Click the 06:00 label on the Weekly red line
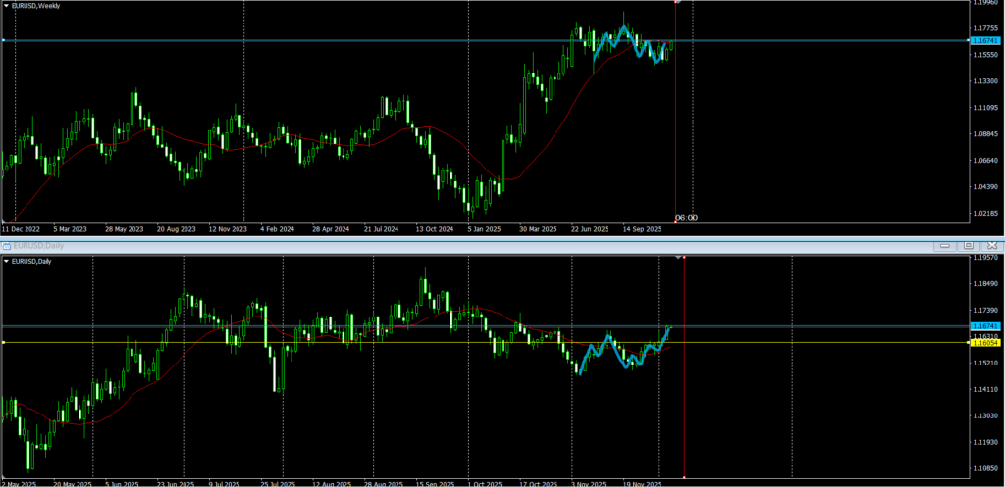Image resolution: width=1005 pixels, height=487 pixels. click(x=687, y=218)
